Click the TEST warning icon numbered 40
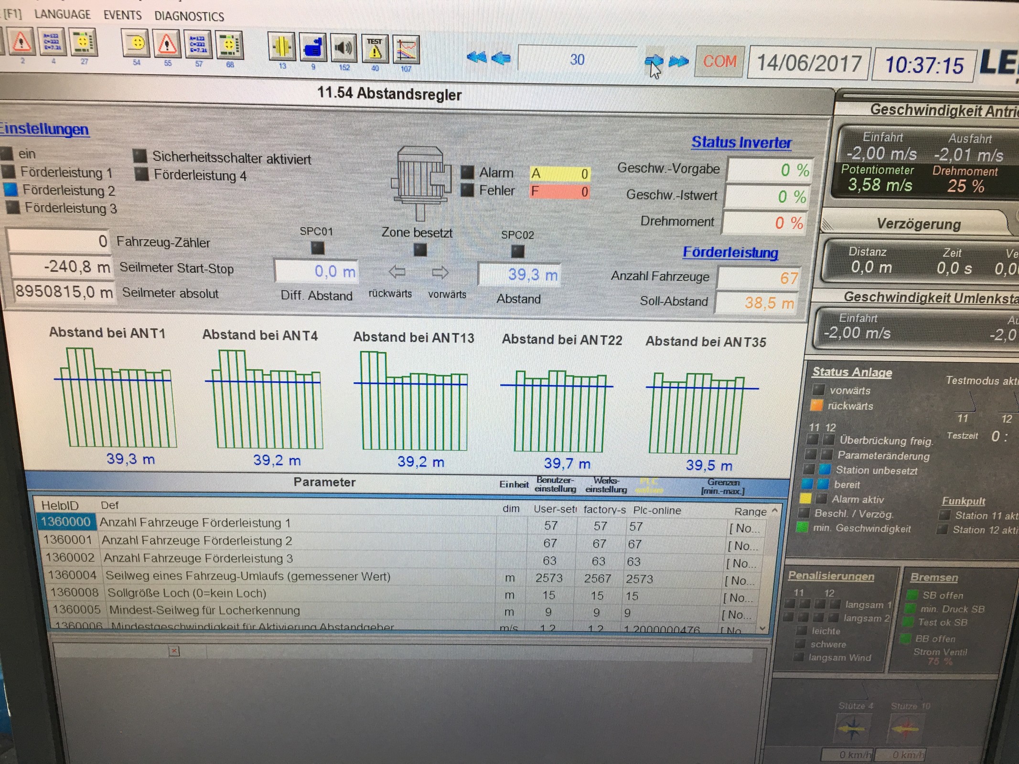1019x764 pixels. tap(375, 48)
